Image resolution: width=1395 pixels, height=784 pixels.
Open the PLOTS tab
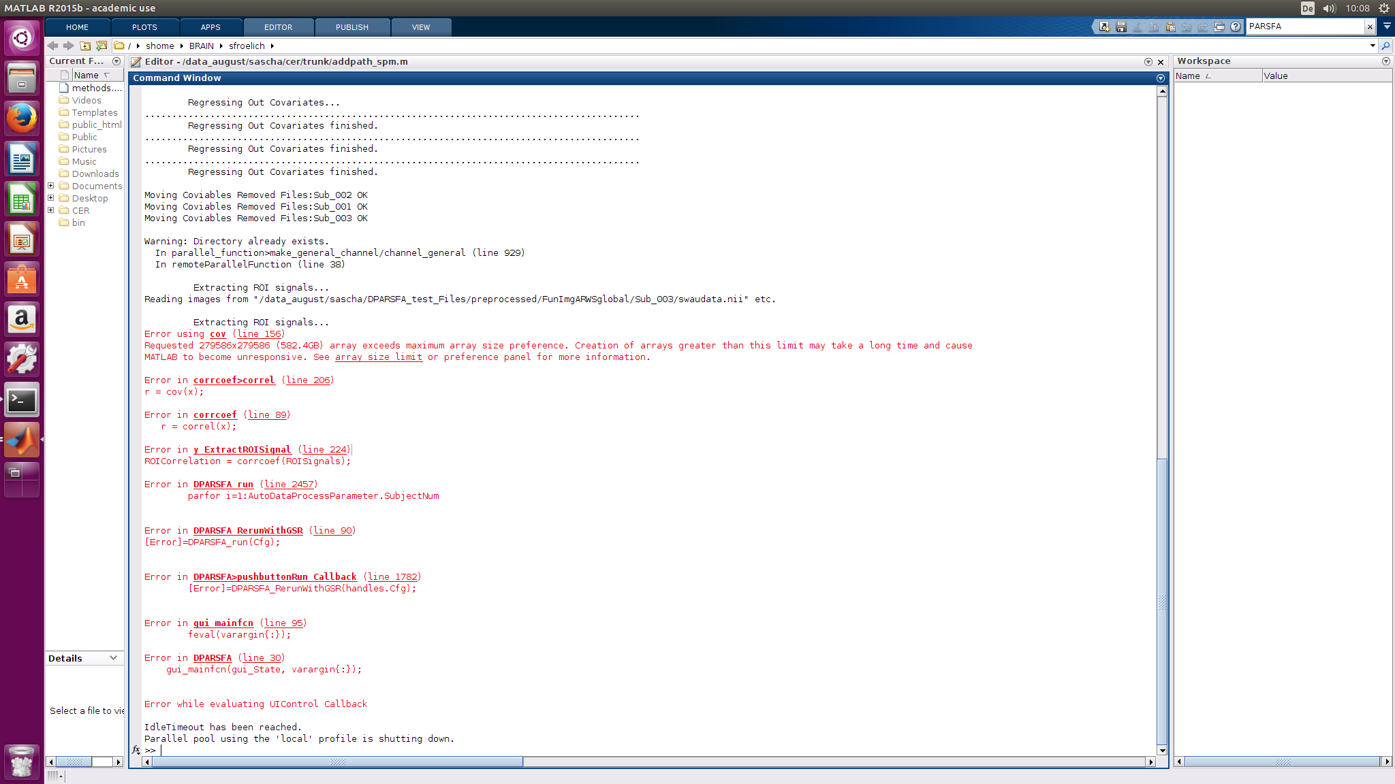point(144,27)
